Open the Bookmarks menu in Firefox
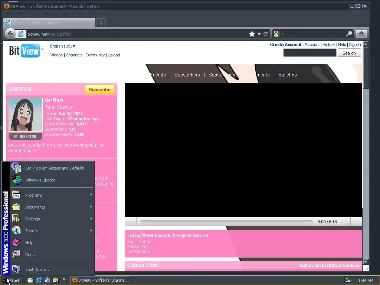Viewport: 380px width, 285px height. 72,14
